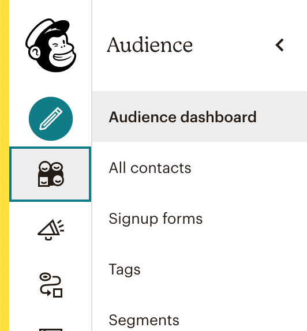Click the Mailchimp Freddie monkey logo
This screenshot has height=331, width=307.
[51, 45]
